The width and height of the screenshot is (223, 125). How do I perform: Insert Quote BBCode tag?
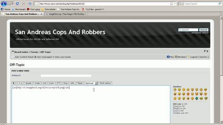(28, 83)
